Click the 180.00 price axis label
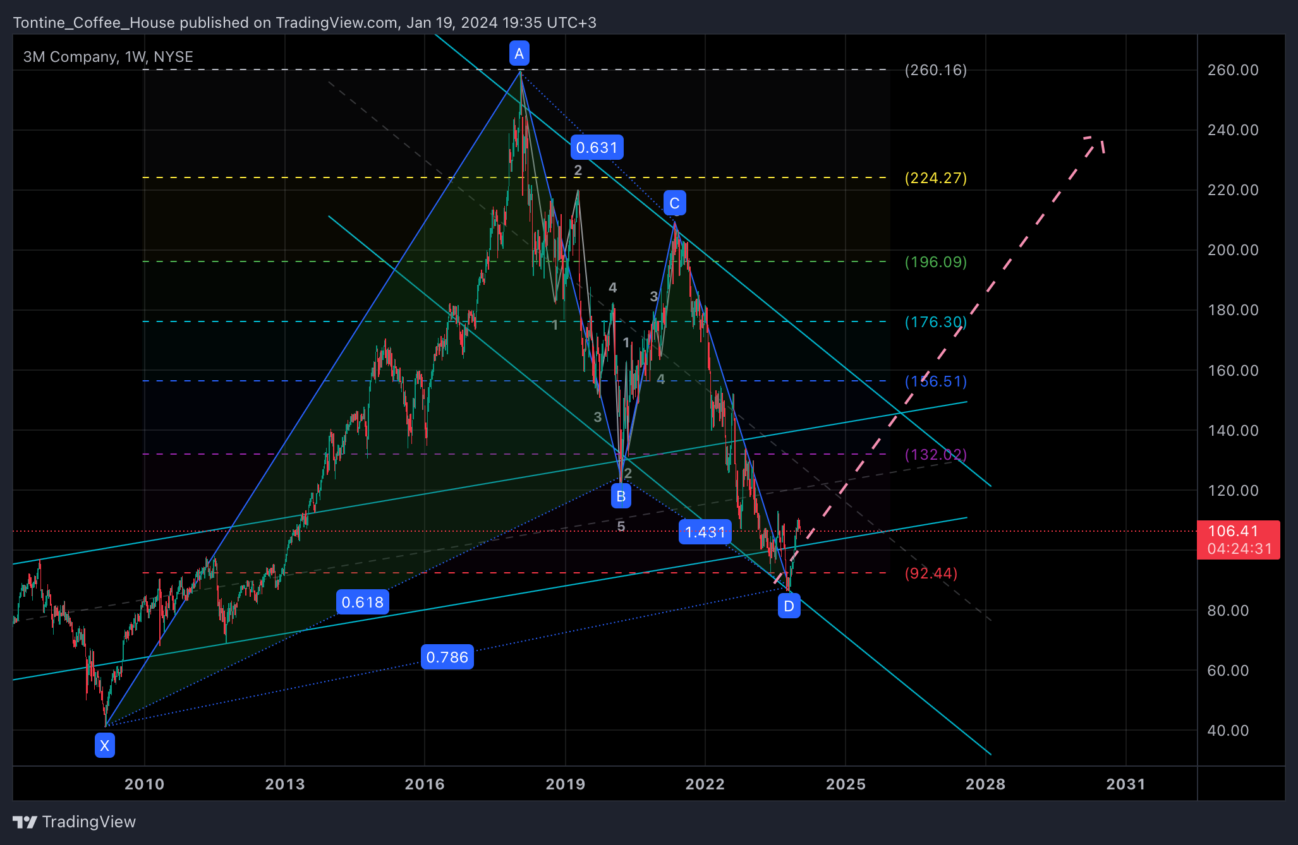The height and width of the screenshot is (845, 1298). [x=1233, y=309]
